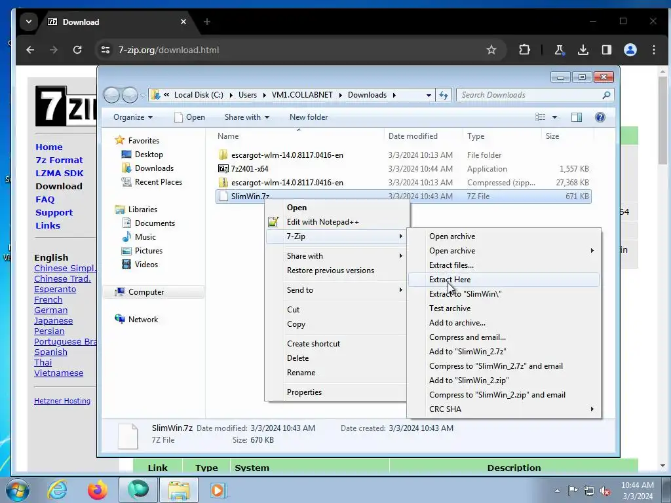Choose Properties in context menu
This screenshot has height=503, width=671.
(336, 392)
